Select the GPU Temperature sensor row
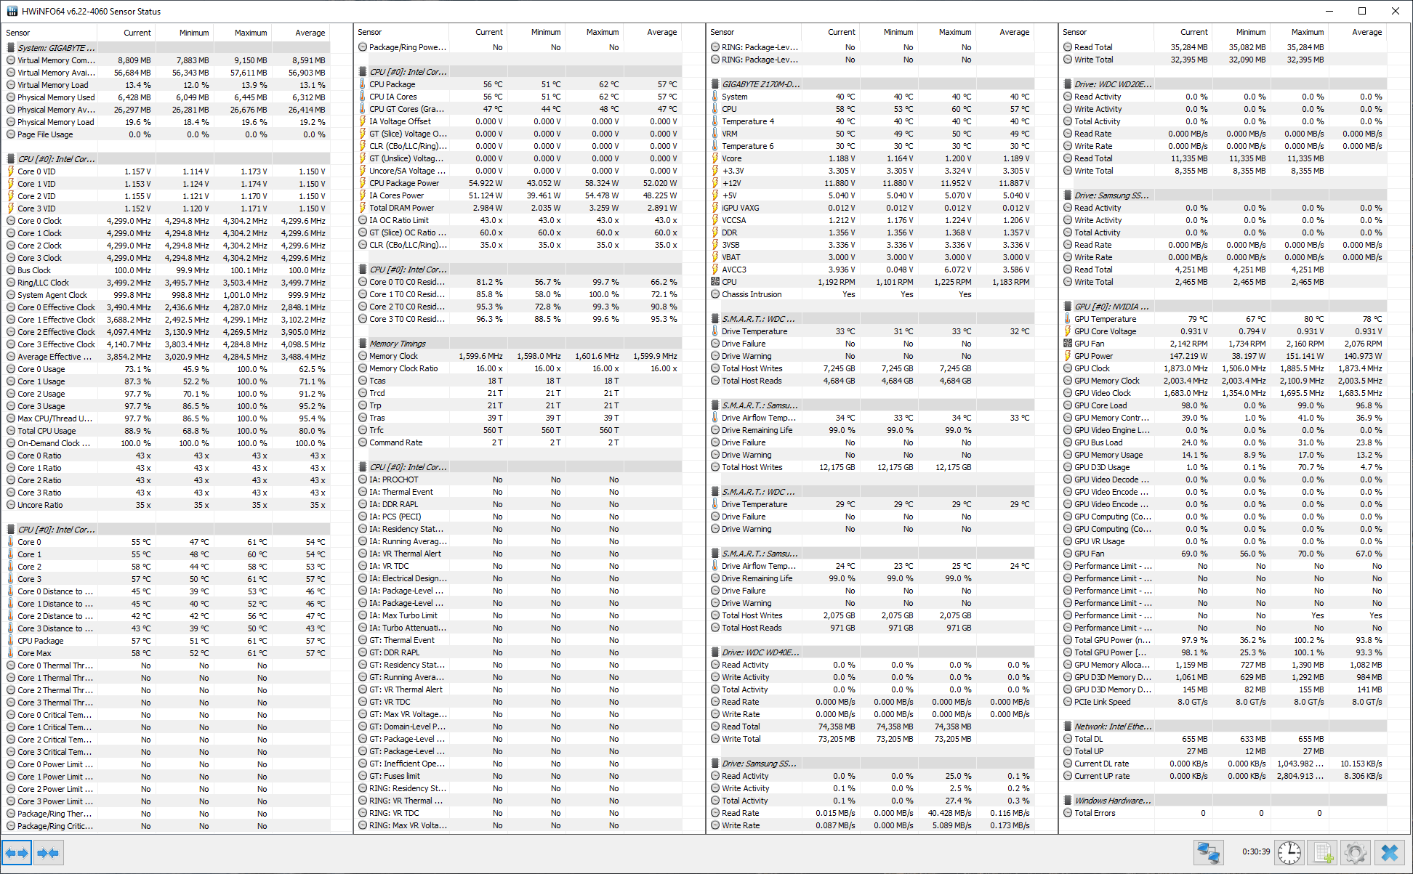1413x874 pixels. coord(1105,319)
